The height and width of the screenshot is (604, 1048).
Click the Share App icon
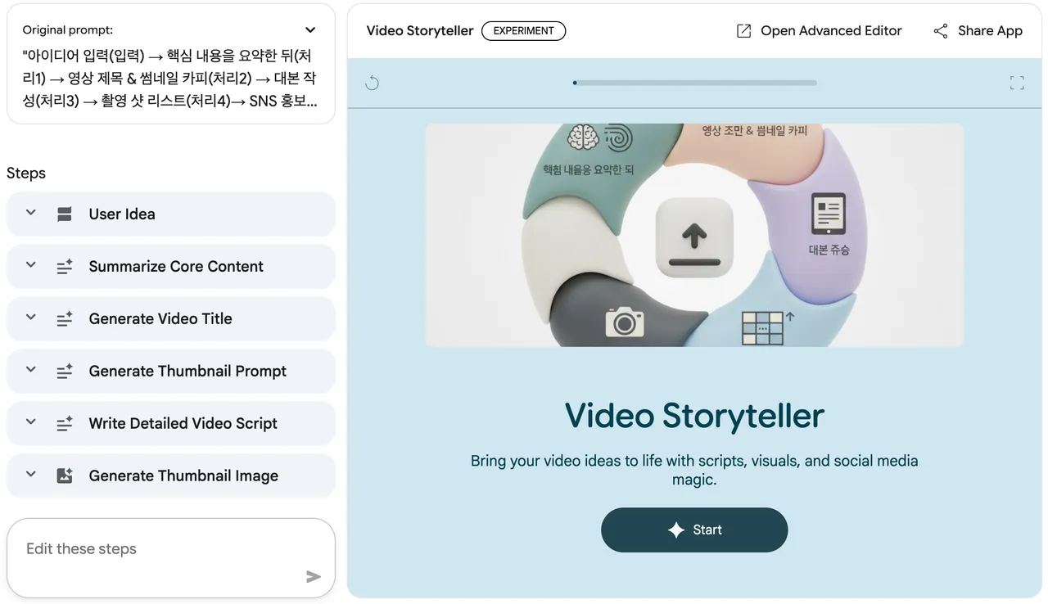pyautogui.click(x=941, y=31)
